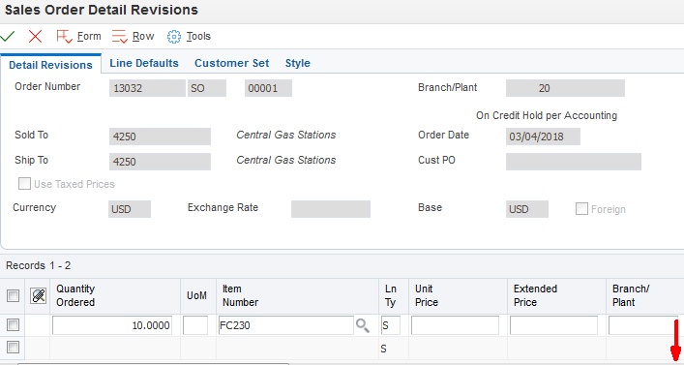Check the select-all checkbox in grid header

click(14, 295)
